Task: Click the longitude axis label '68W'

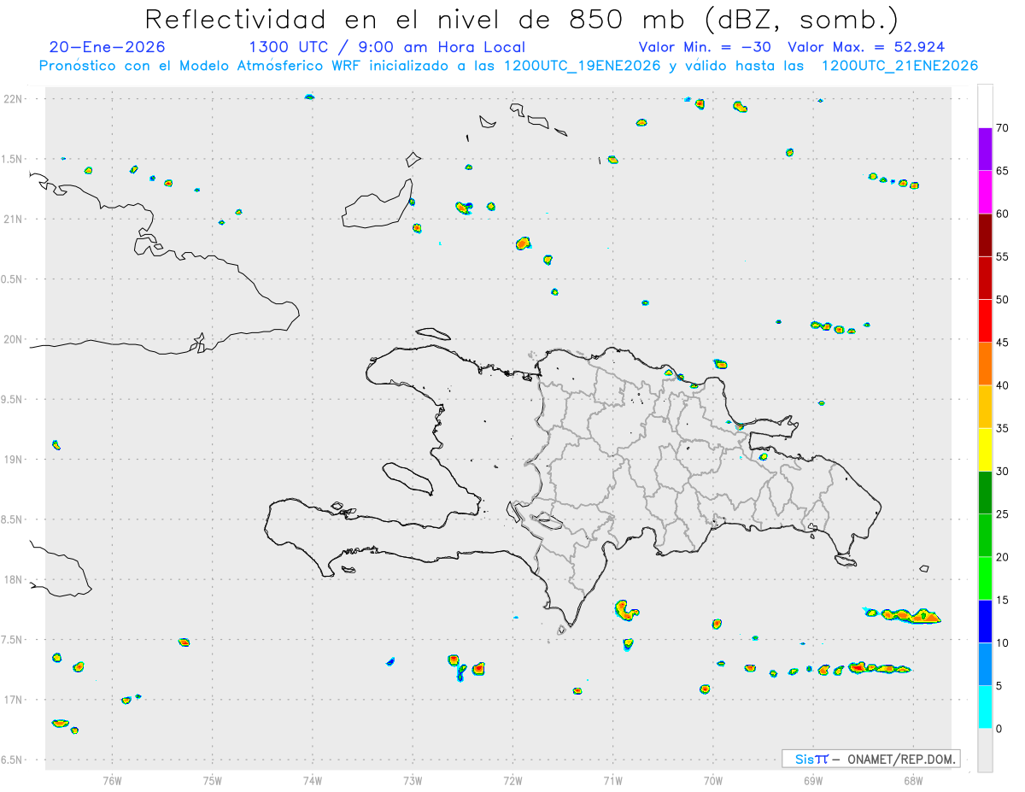Action: pos(913,780)
